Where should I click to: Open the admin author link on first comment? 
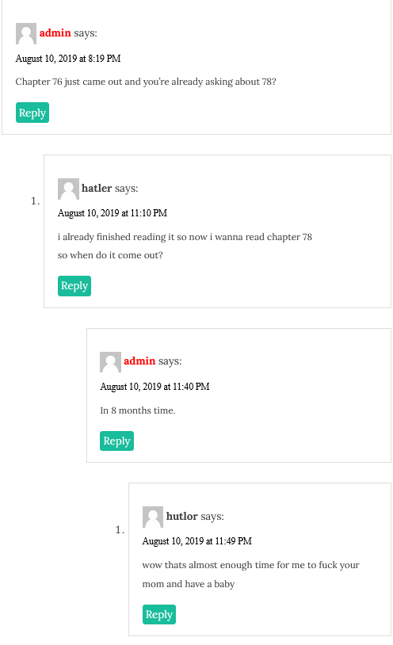pyautogui.click(x=55, y=33)
